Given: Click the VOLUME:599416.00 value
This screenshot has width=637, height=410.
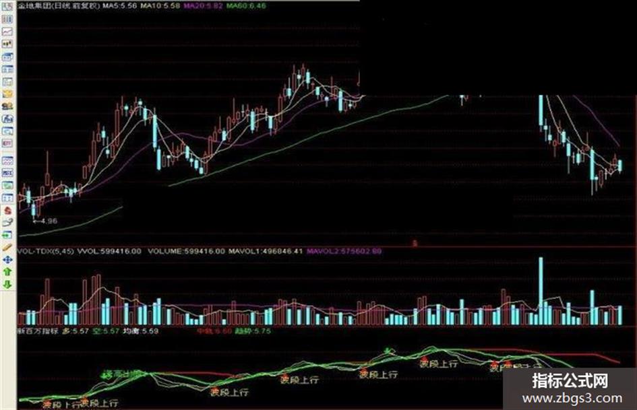Looking at the screenshot, I should pos(186,251).
